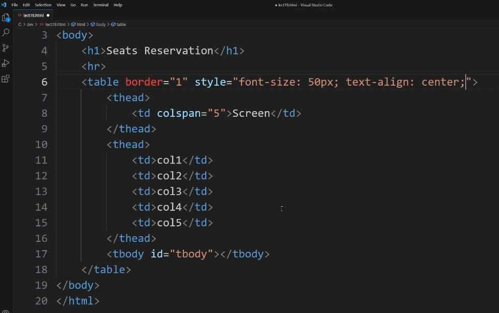
Task: Click the <body> opening tag on line 3
Action: (x=75, y=35)
